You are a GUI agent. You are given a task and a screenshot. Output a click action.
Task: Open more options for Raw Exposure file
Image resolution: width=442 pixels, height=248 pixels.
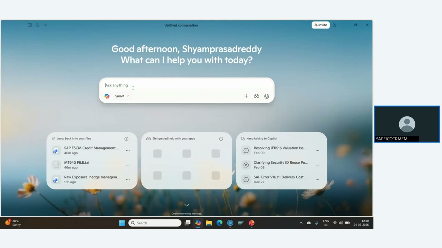(128, 179)
